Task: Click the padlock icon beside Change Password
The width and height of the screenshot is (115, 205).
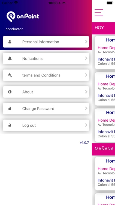Action: click(10, 109)
